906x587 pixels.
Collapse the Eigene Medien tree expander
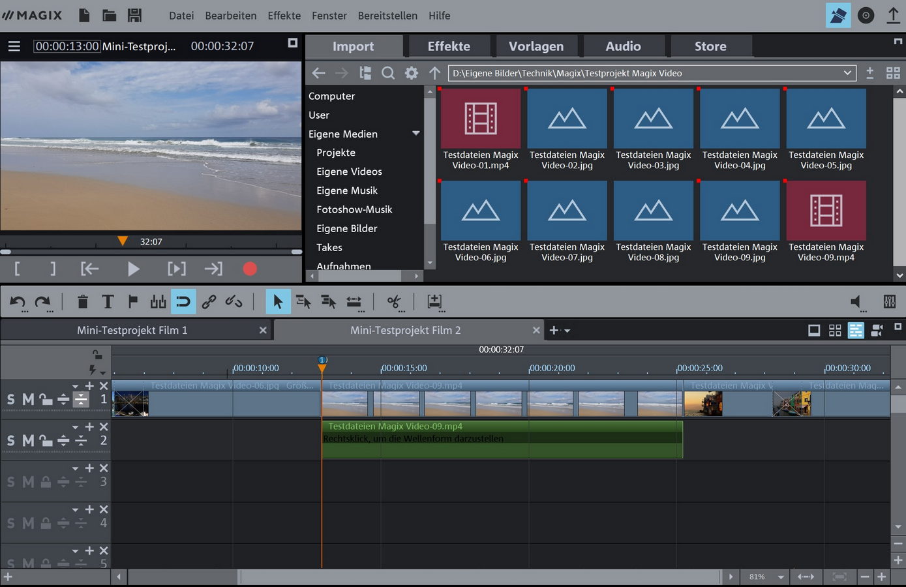[x=416, y=133]
